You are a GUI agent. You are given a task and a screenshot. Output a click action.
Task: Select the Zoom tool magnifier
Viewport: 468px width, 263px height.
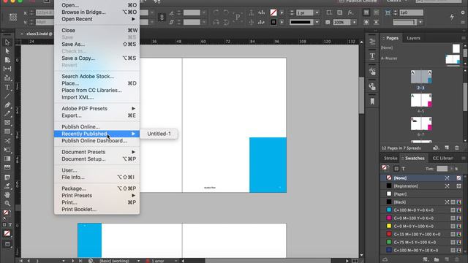point(7,204)
